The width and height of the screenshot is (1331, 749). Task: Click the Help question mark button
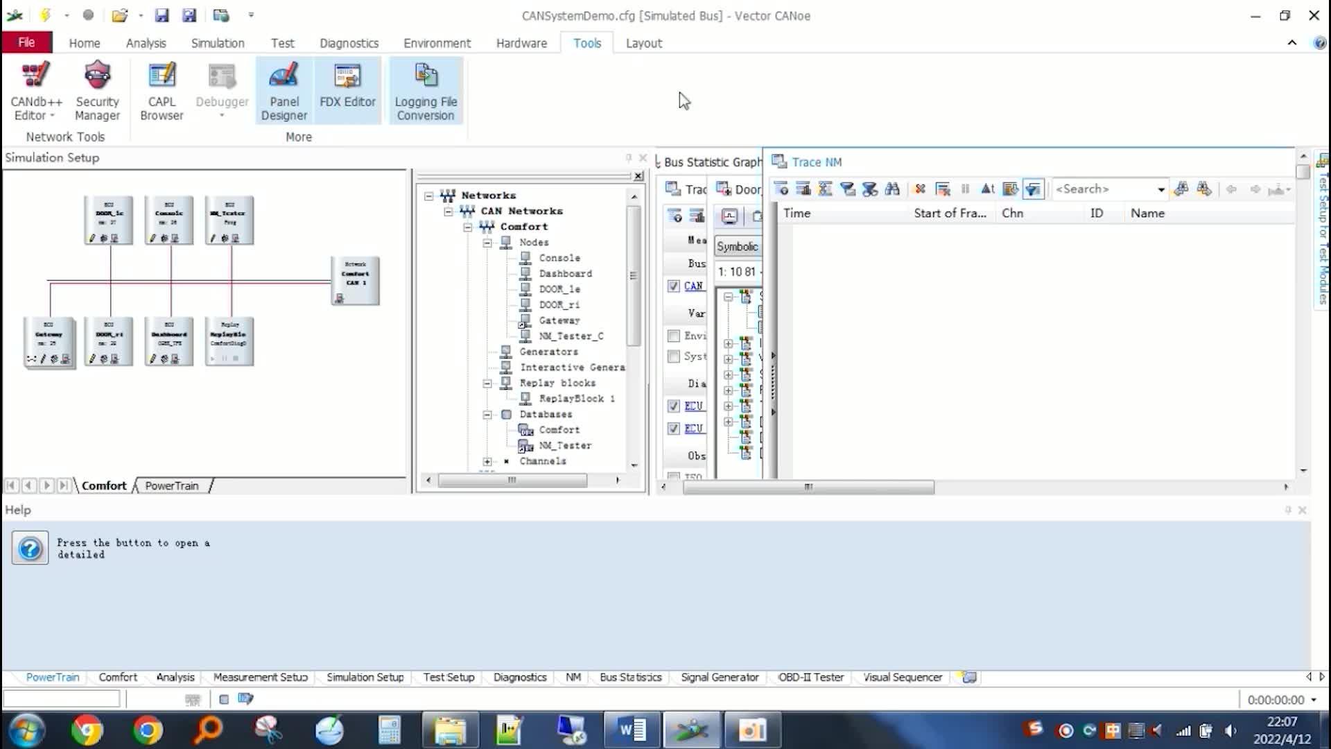pyautogui.click(x=30, y=549)
